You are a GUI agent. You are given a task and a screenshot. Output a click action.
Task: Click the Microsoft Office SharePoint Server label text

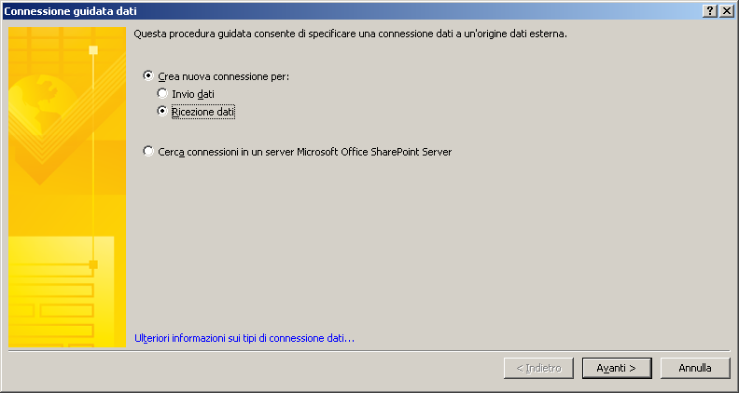click(x=374, y=152)
